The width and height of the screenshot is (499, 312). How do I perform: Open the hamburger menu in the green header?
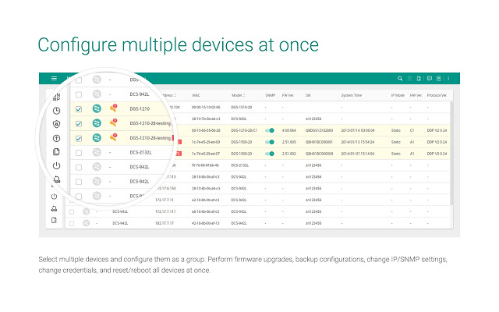pyautogui.click(x=54, y=79)
